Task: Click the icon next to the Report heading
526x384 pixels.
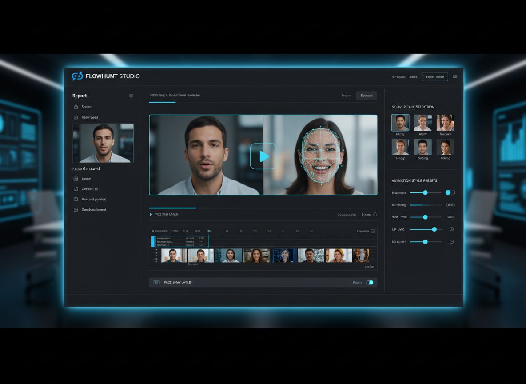Action: [x=131, y=96]
